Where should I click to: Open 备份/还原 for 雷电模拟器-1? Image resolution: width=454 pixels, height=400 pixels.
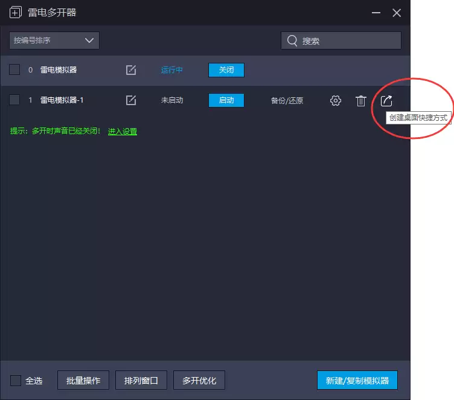click(x=287, y=100)
